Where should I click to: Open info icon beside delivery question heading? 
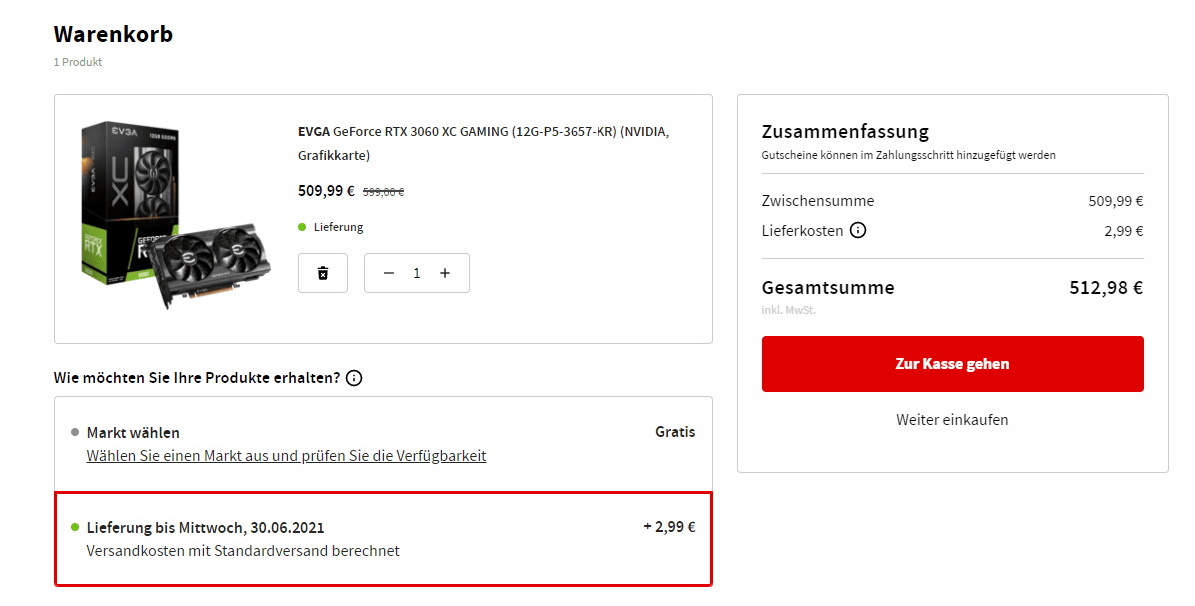[354, 378]
